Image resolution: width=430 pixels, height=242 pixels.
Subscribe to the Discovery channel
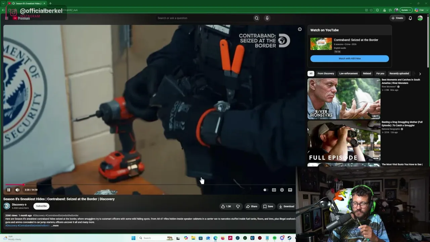click(x=41, y=206)
